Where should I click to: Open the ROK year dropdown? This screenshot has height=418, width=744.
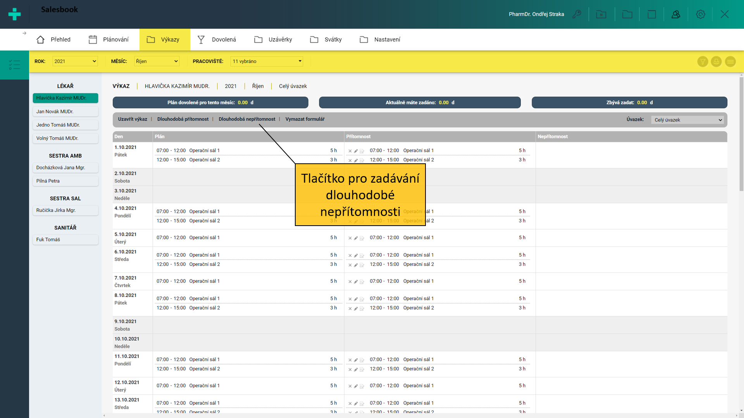pos(75,61)
